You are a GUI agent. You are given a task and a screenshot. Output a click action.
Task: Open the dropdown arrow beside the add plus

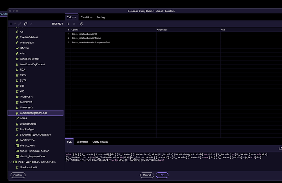pos(15,24)
